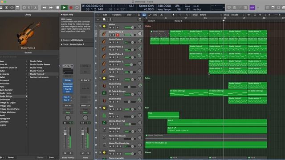Collapse the Violins track stack
This screenshot has width=285, height=160.
click(100, 26)
